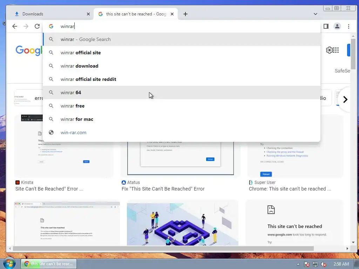Open the maze illustration image result
The width and height of the screenshot is (359, 269).
pos(182,224)
